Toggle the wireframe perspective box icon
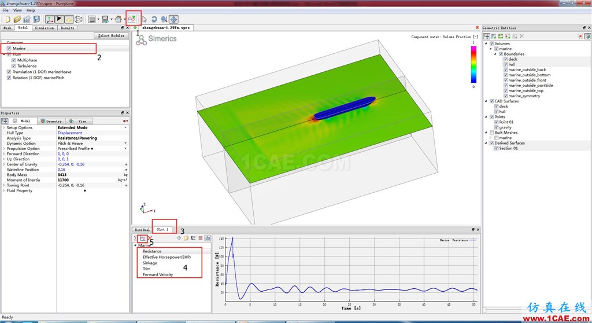This screenshot has width=592, height=323. pos(79,19)
